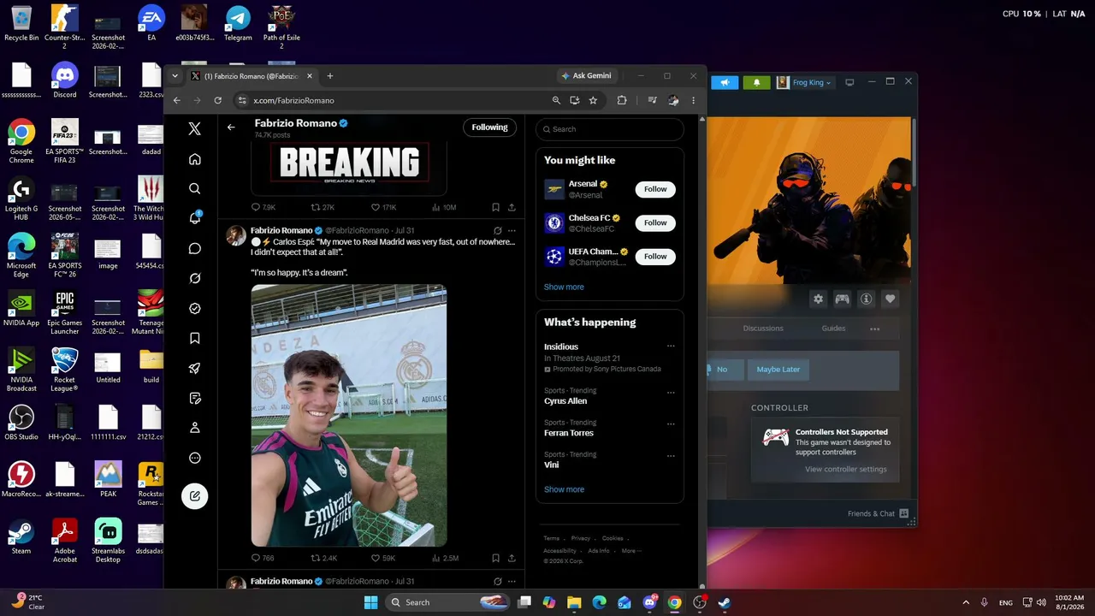Open Discussions tab in Steam
Image resolution: width=1095 pixels, height=616 pixels.
[x=763, y=329]
